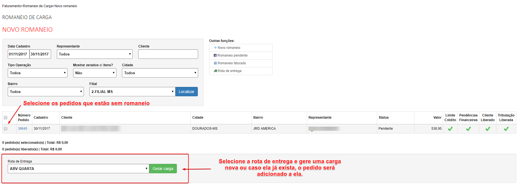Open order number 39645 link

point(23,129)
